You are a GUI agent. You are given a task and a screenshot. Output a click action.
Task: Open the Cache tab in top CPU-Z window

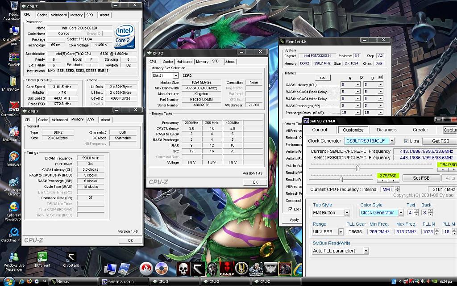[42, 15]
